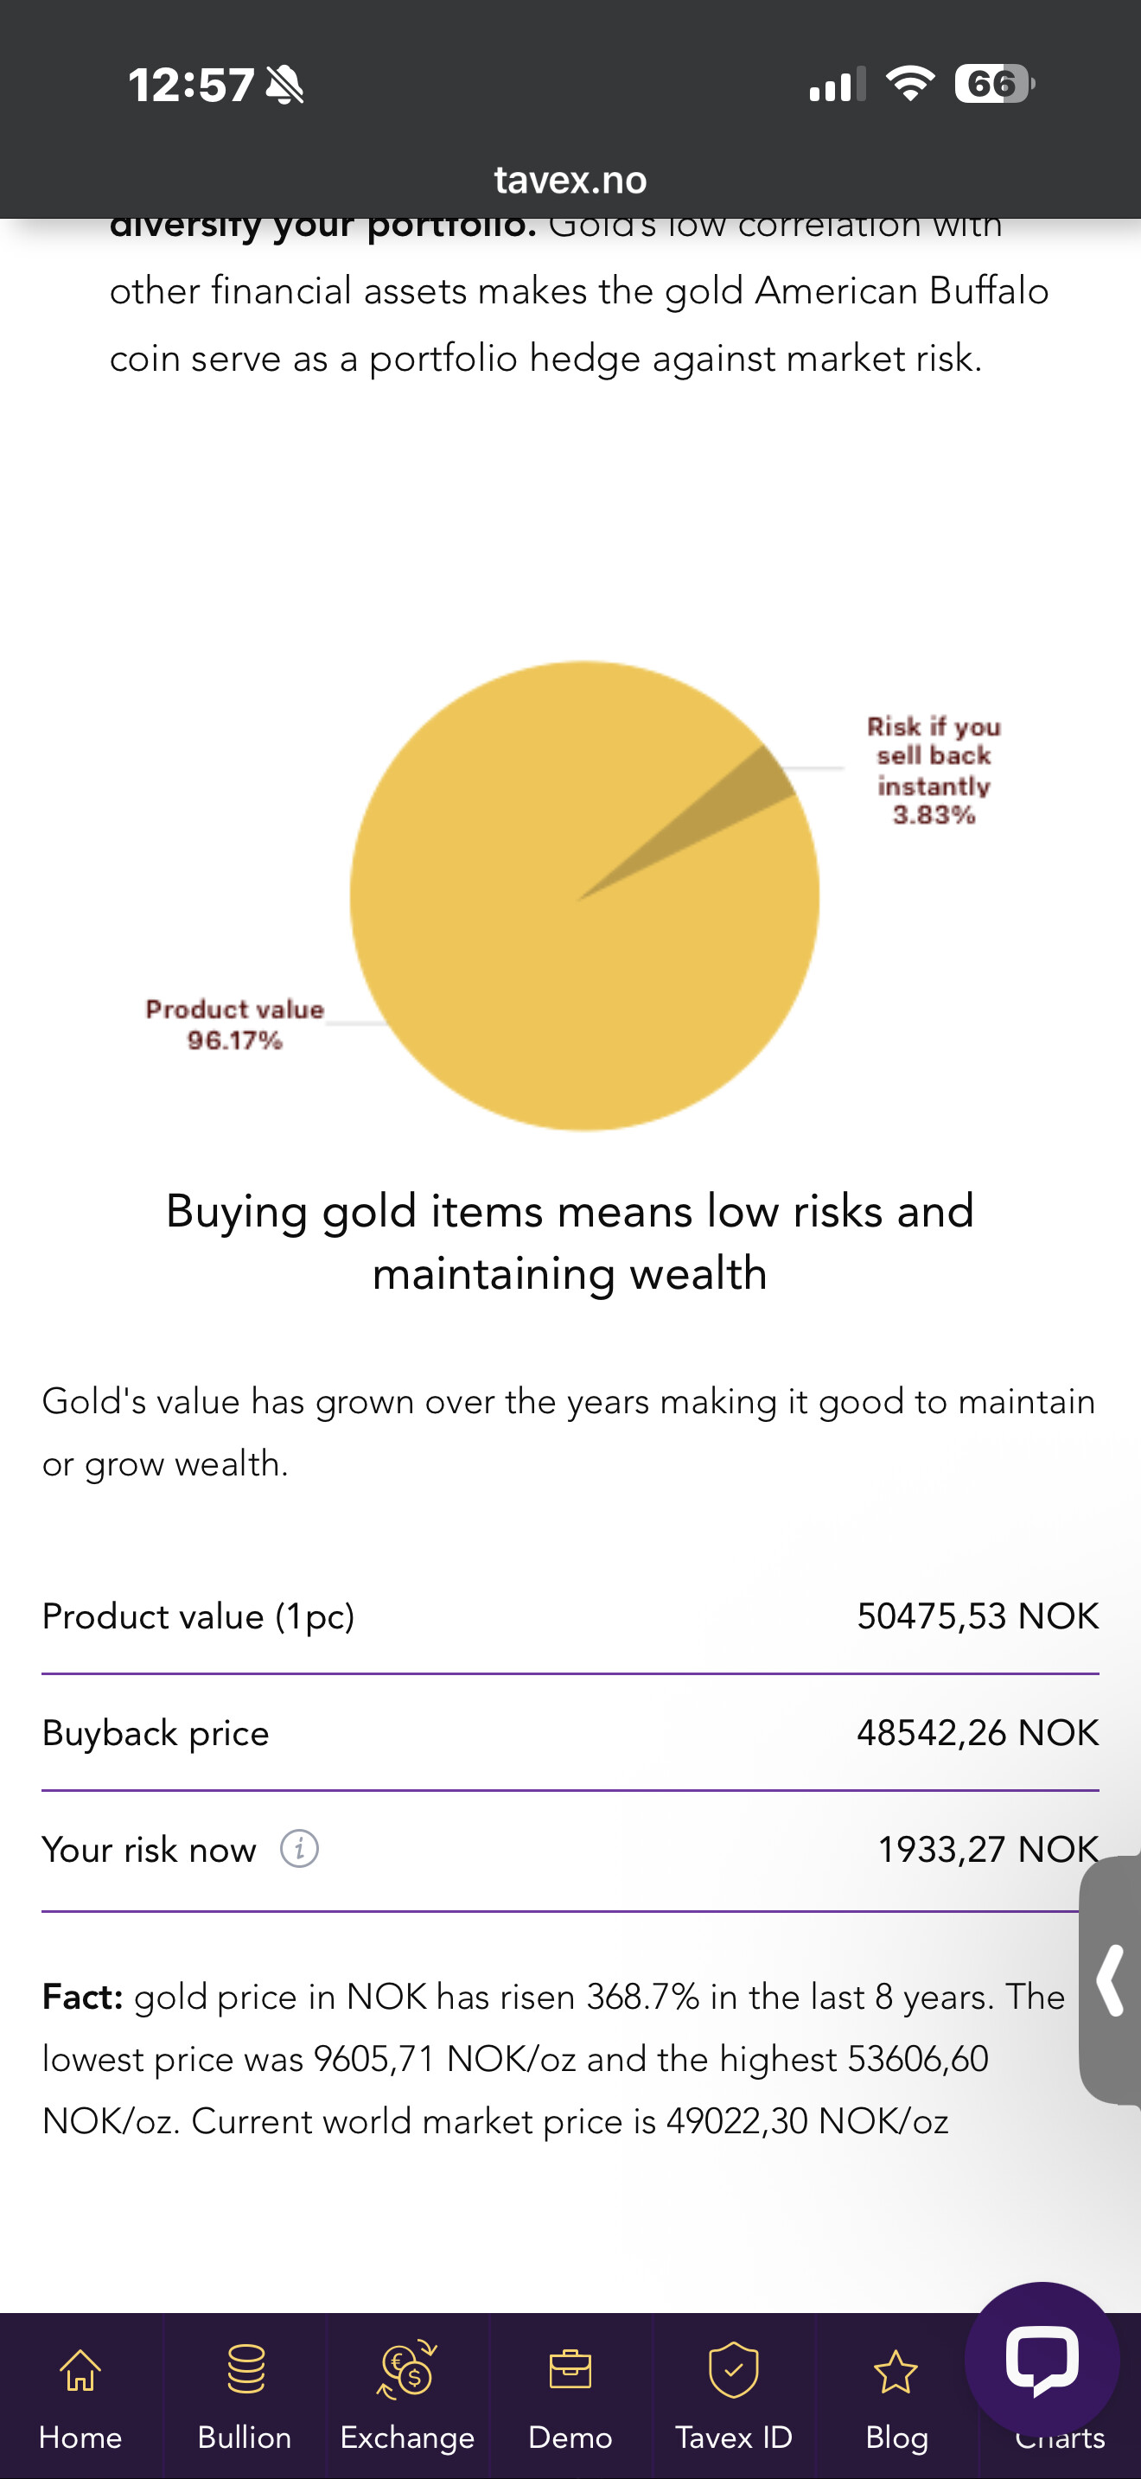Expand the side panel arrow handle
This screenshot has width=1141, height=2479.
point(1112,1980)
